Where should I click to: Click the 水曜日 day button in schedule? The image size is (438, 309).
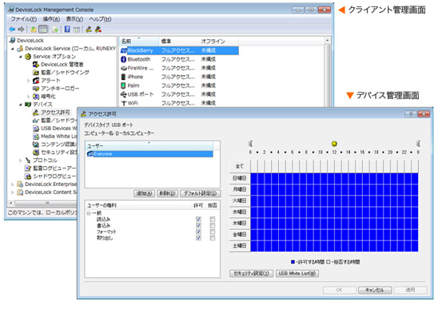coord(240,212)
